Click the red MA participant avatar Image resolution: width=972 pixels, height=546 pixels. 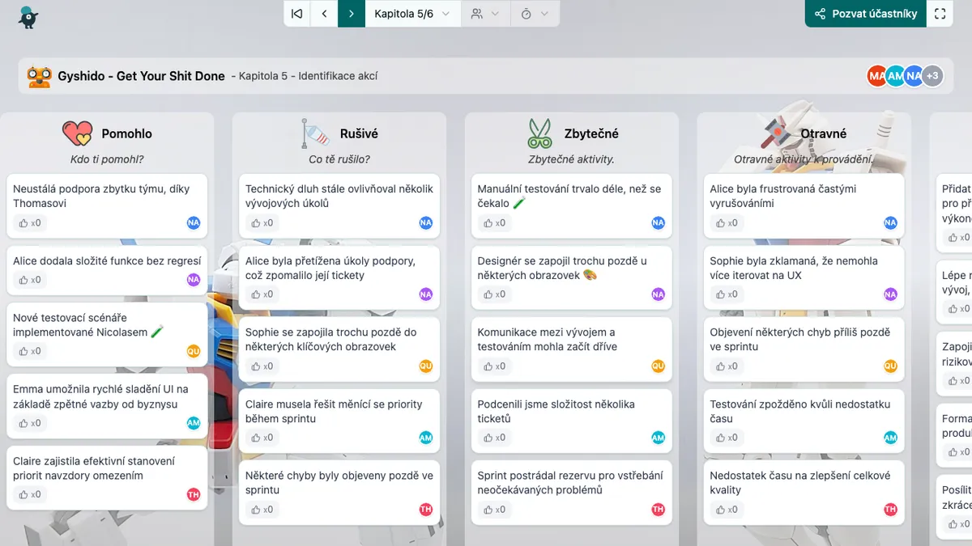(876, 76)
